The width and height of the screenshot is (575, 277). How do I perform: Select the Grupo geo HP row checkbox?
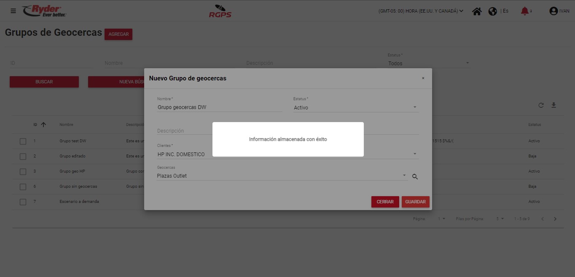[23, 172]
